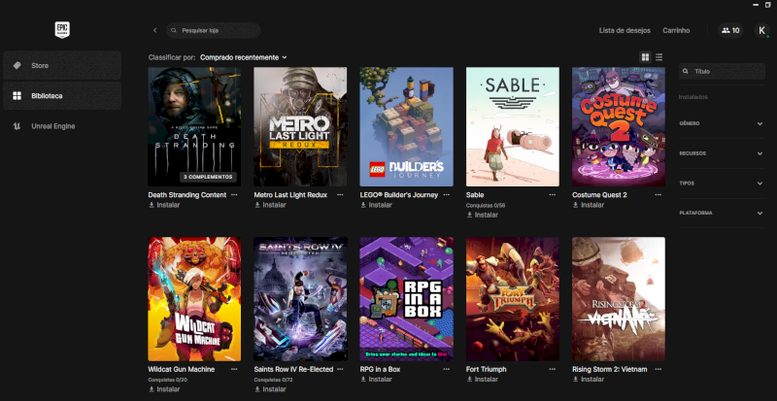Switch to list view

pyautogui.click(x=659, y=57)
